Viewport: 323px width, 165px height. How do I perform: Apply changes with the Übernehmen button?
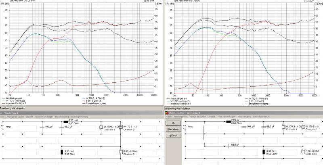point(173,129)
